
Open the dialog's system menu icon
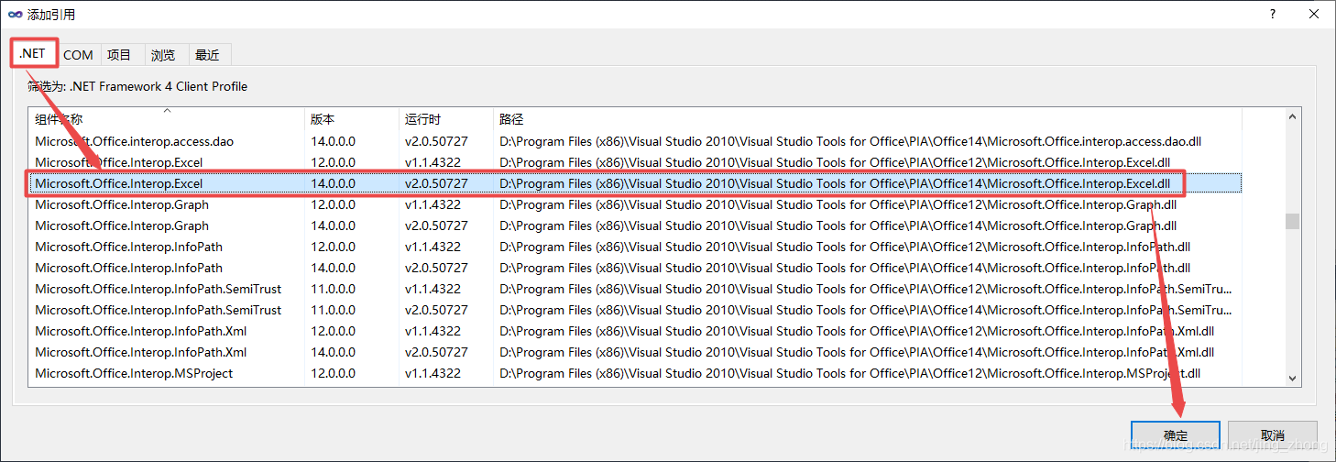click(x=15, y=15)
